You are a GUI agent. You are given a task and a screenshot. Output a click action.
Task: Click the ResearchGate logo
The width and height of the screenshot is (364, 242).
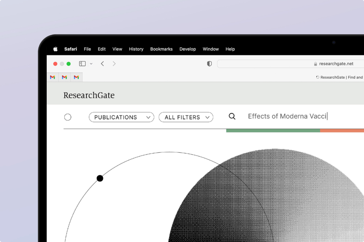(x=89, y=95)
